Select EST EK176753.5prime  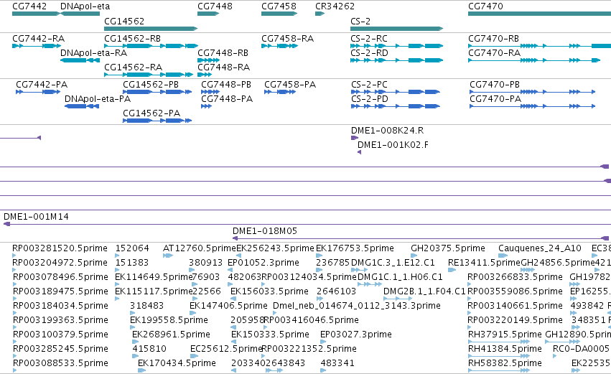tap(355, 248)
